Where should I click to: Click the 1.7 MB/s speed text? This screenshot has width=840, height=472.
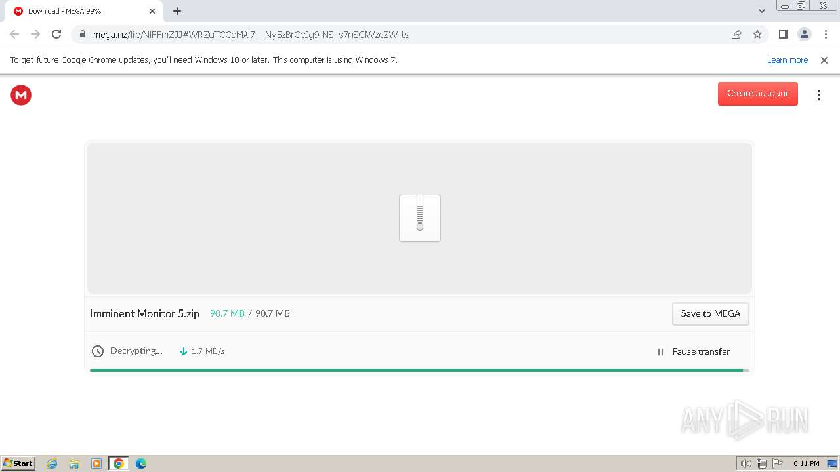click(x=208, y=351)
